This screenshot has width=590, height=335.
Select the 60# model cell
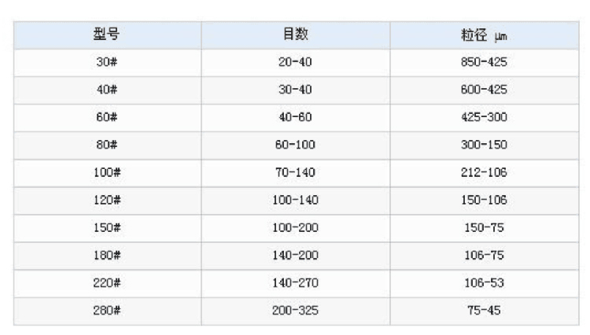pyautogui.click(x=107, y=117)
